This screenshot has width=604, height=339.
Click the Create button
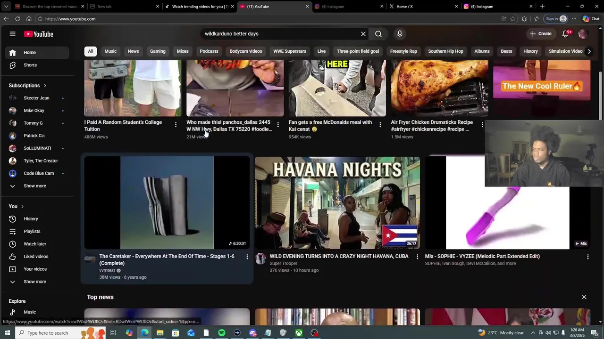click(x=541, y=34)
